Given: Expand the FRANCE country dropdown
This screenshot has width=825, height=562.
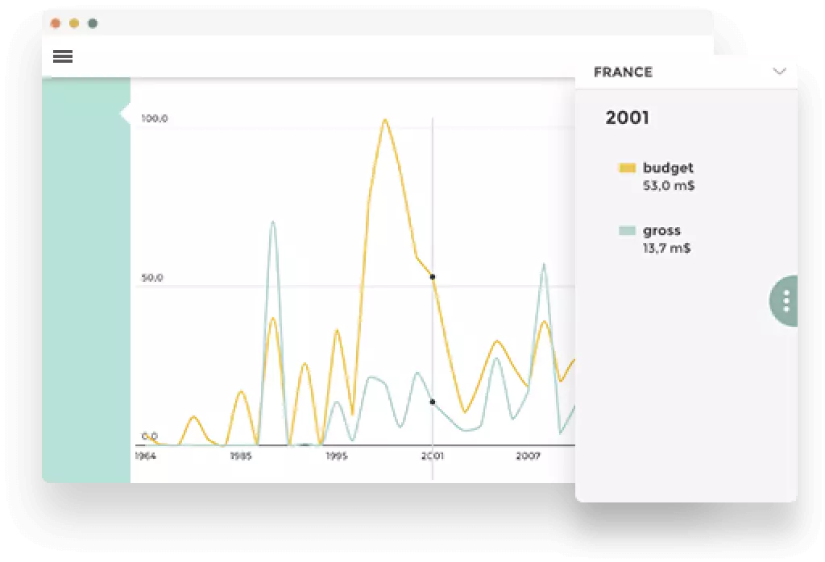Looking at the screenshot, I should tap(779, 71).
